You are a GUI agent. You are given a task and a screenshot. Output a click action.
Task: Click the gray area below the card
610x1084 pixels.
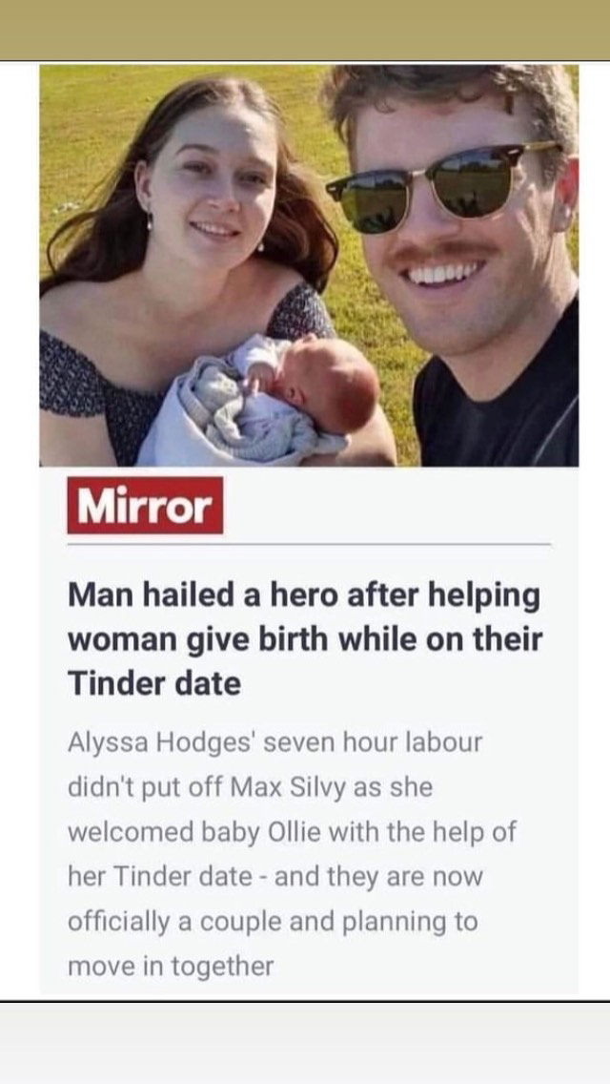[x=305, y=1043]
